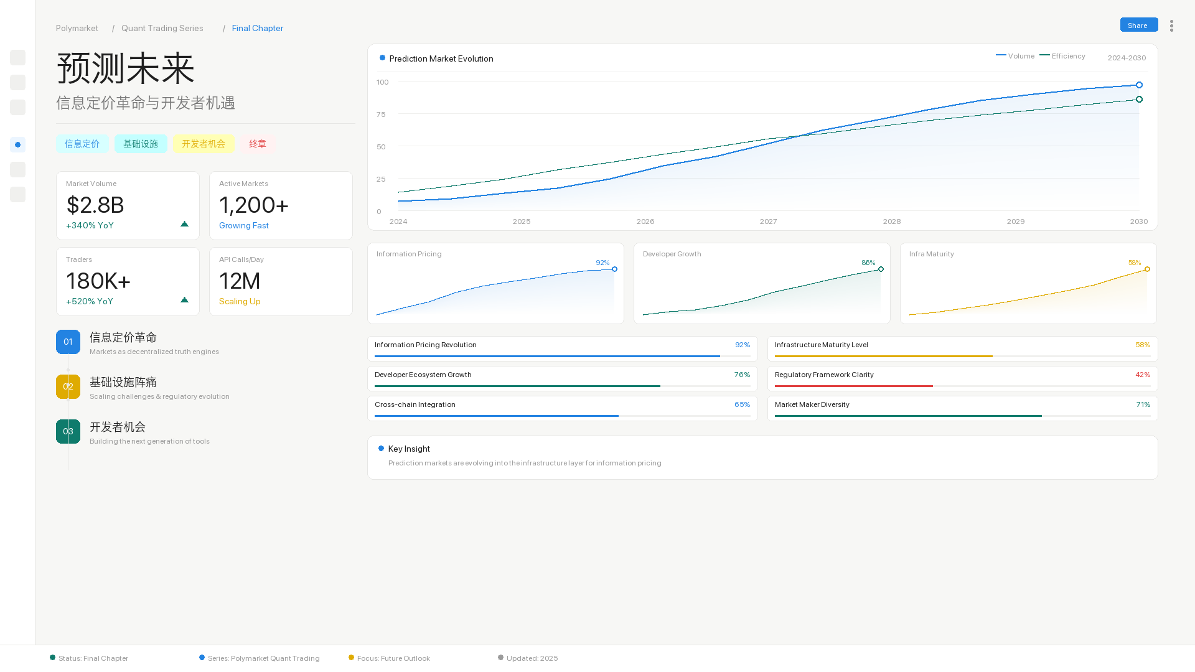Select the Final Chapter breadcrumb
Image resolution: width=1195 pixels, height=672 pixels.
pyautogui.click(x=257, y=28)
